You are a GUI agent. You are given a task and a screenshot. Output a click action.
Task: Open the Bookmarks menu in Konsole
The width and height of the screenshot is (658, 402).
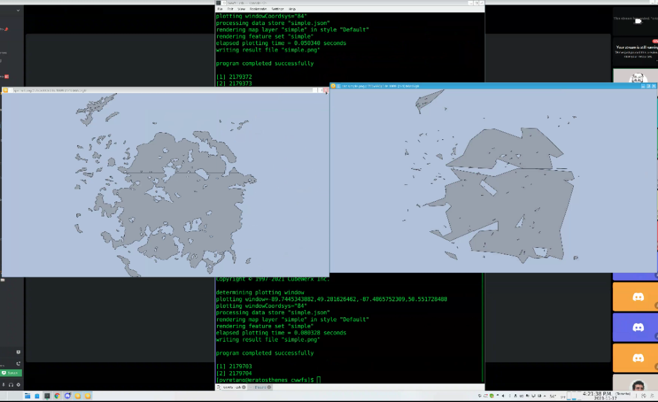258,9
